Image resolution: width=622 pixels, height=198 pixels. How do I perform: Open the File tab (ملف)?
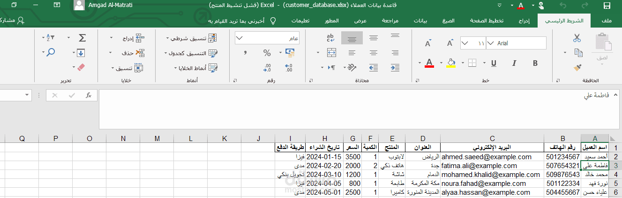coord(606,21)
